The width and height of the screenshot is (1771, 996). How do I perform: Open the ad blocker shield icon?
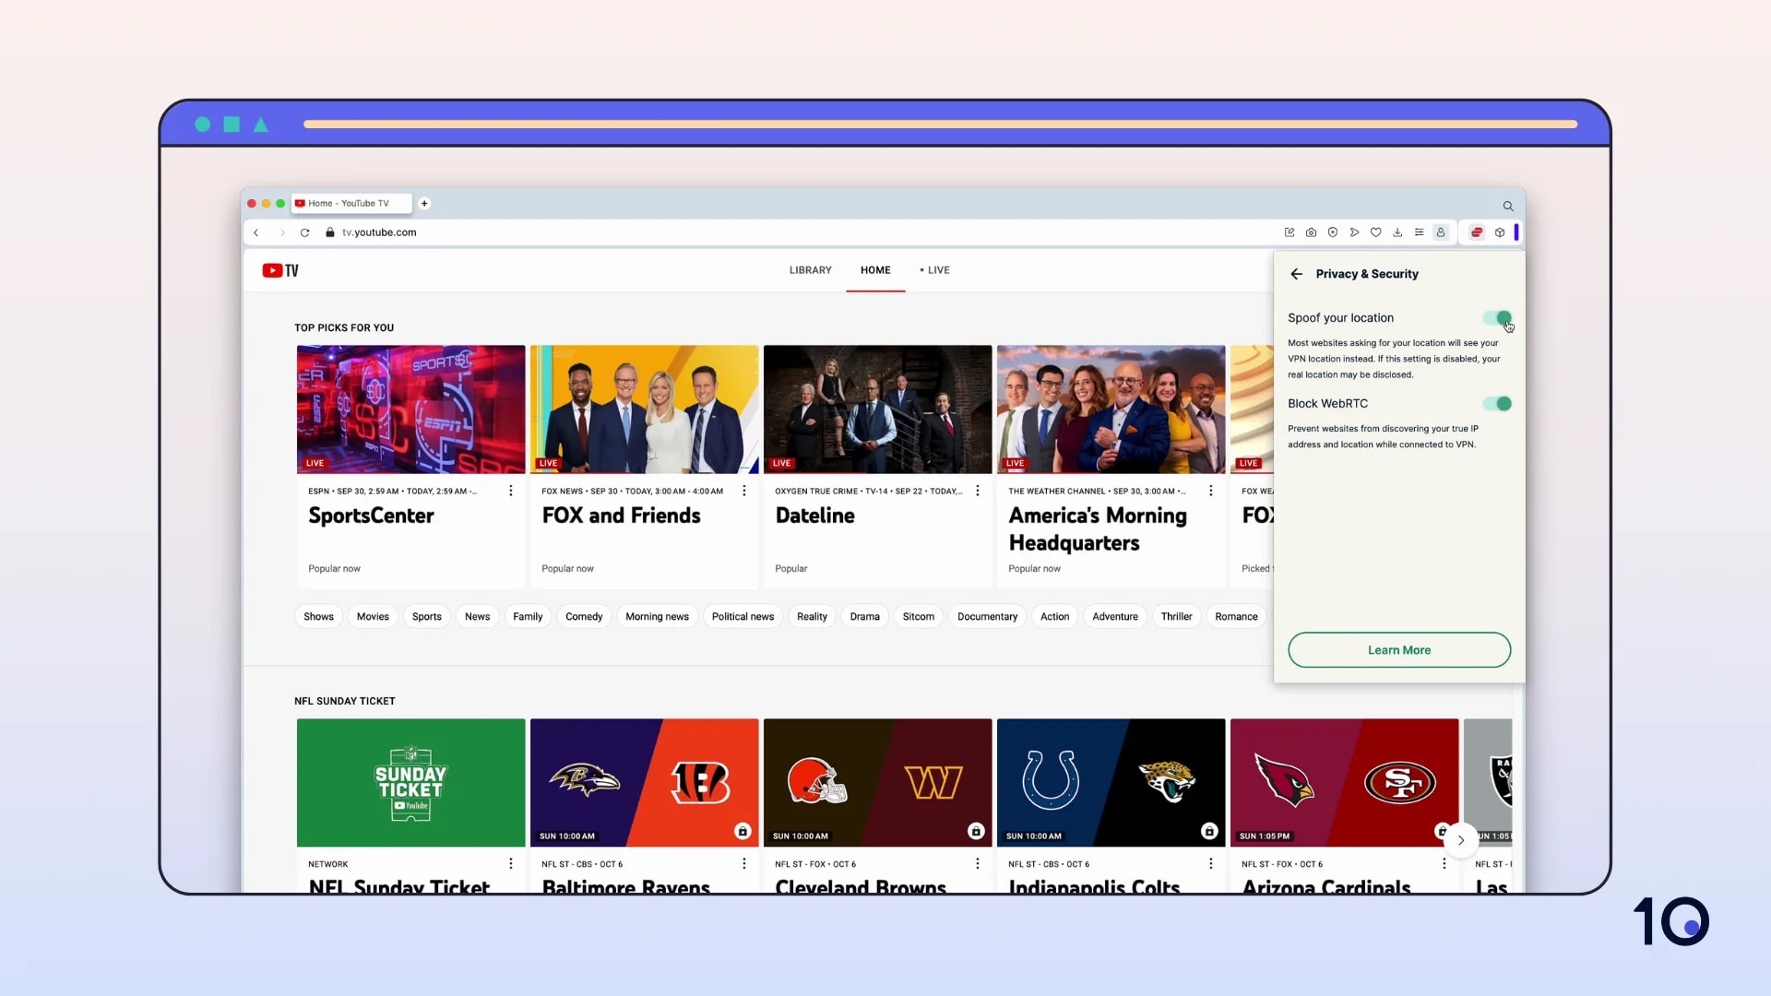pos(1333,232)
